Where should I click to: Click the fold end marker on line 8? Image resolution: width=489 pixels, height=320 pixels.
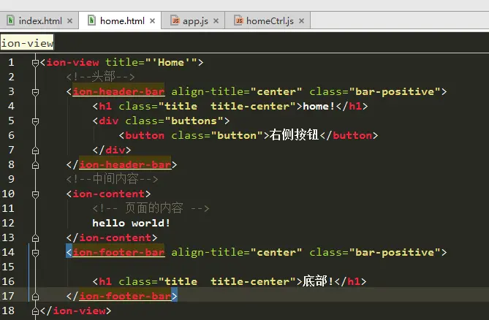pos(35,165)
